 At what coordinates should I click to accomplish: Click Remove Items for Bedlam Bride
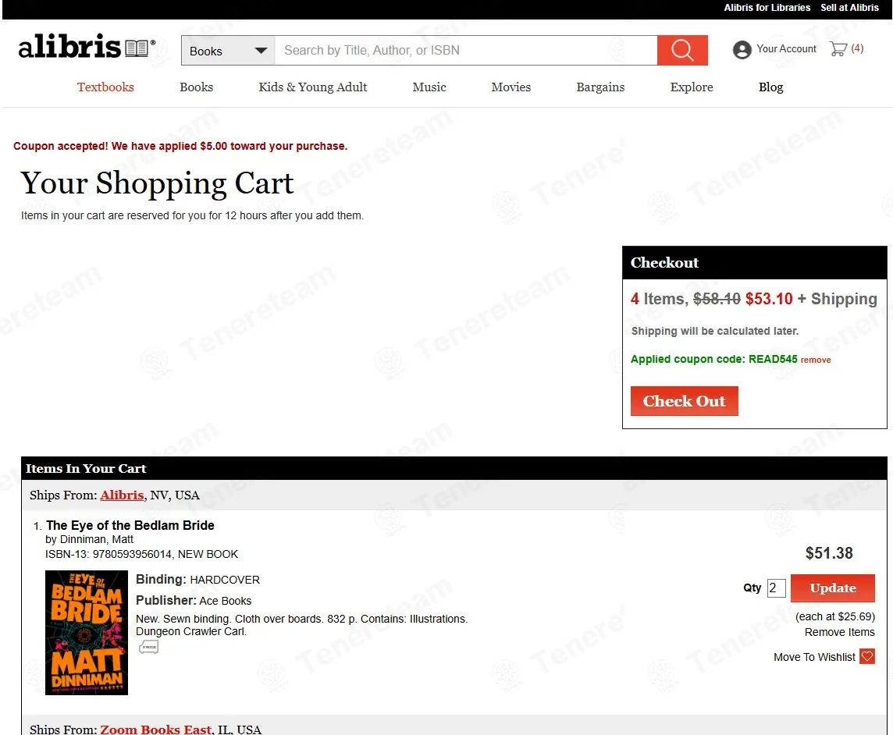839,632
